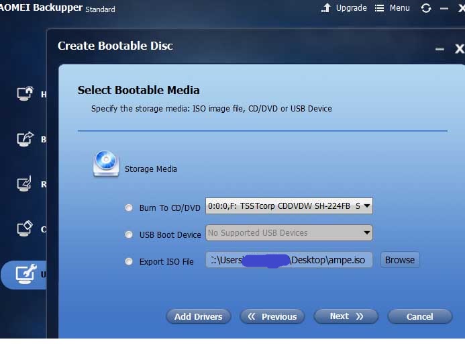Click the Menu list icon
Viewport: 465px width, 356px height.
point(379,8)
